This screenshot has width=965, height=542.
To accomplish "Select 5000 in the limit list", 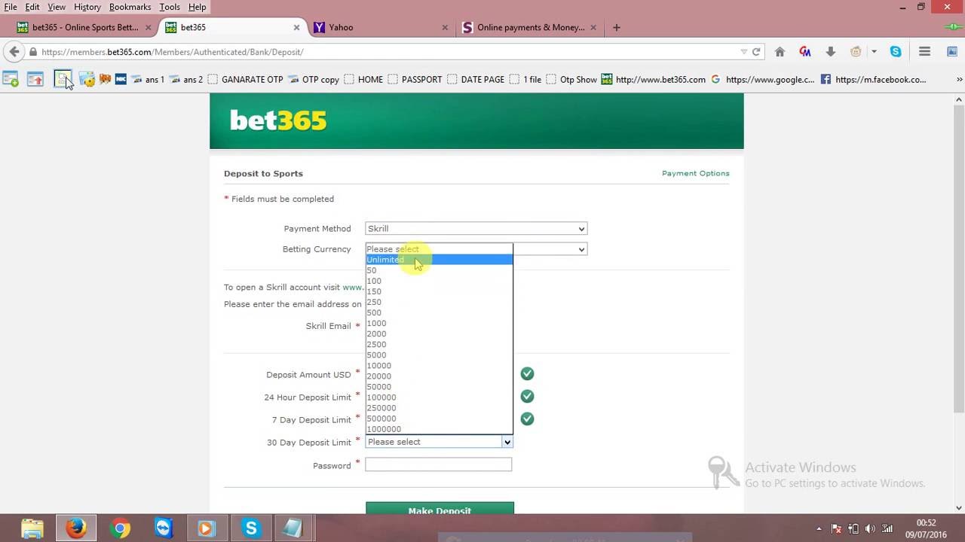I will [439, 355].
